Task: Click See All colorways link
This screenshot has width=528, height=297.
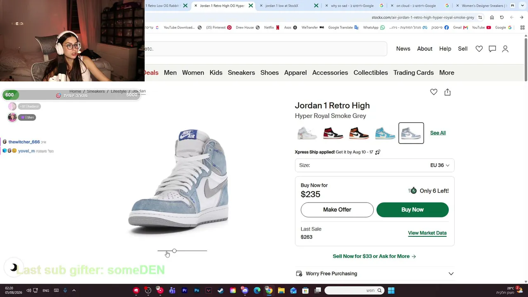Action: [438, 133]
